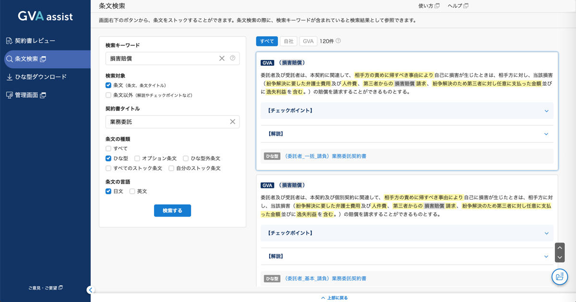Click the external-window icon next to 条文検索
The width and height of the screenshot is (576, 302).
43,59
